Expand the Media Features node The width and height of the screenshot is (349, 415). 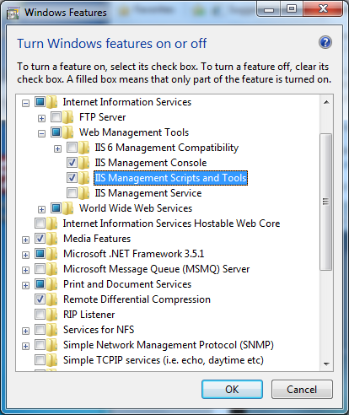point(25,240)
